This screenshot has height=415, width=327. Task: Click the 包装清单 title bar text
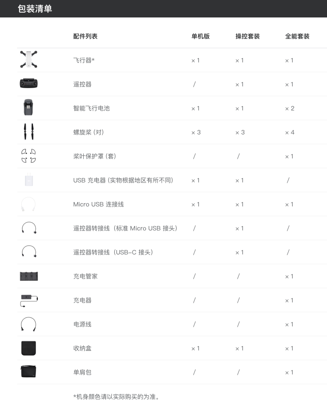(x=35, y=9)
